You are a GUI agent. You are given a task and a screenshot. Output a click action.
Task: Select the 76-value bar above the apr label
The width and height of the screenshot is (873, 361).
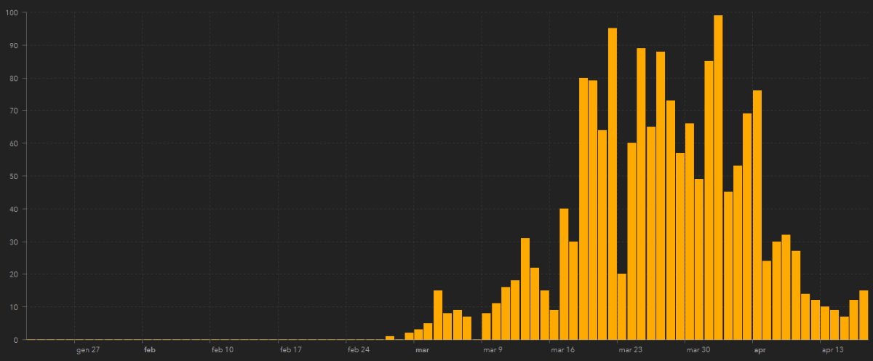coord(757,215)
